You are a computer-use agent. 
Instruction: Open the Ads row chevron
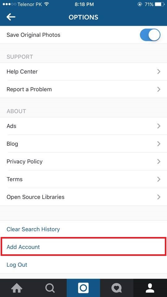pos(159,126)
